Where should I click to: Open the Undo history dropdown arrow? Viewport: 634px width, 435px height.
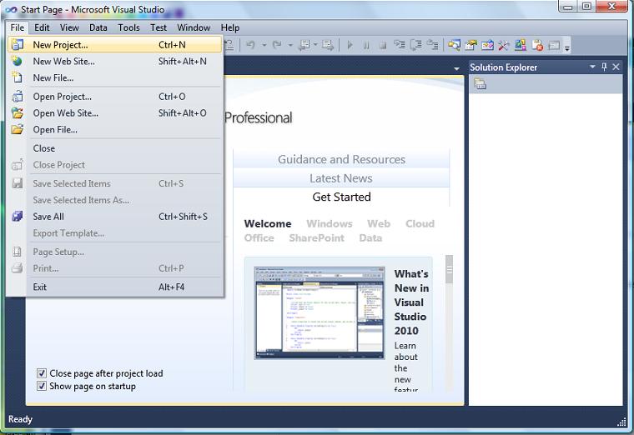point(264,45)
